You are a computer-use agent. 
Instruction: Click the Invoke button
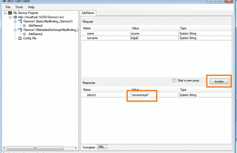pos(219,81)
